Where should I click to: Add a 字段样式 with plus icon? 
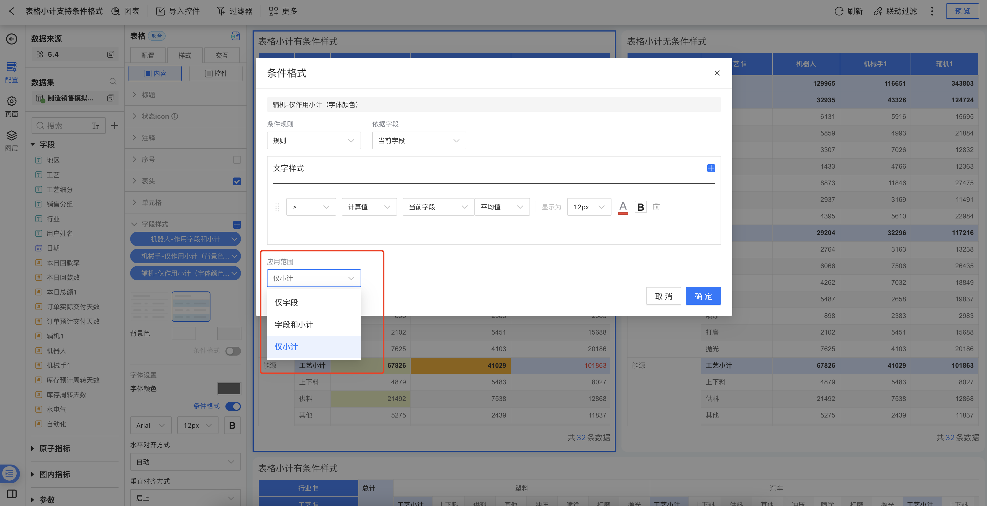click(x=237, y=225)
